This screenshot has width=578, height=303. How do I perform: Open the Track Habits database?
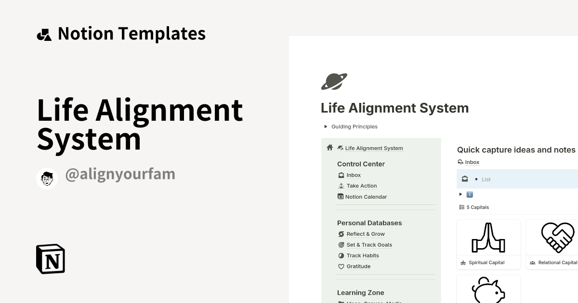[363, 255]
